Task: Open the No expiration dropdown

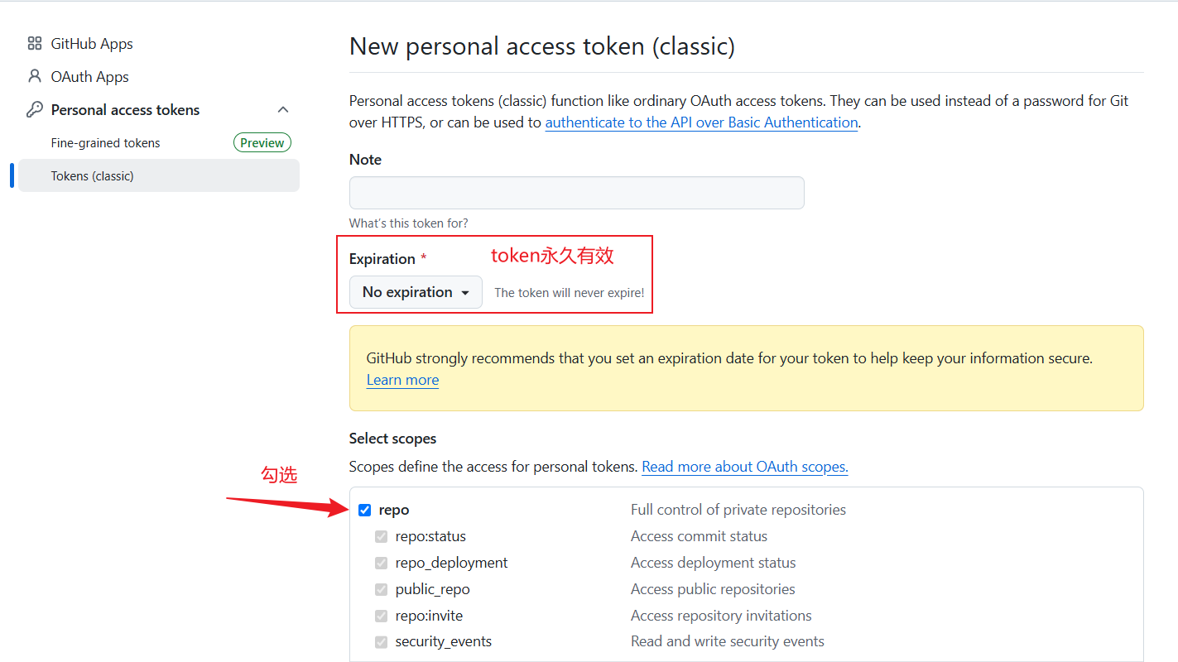Action: coord(416,292)
